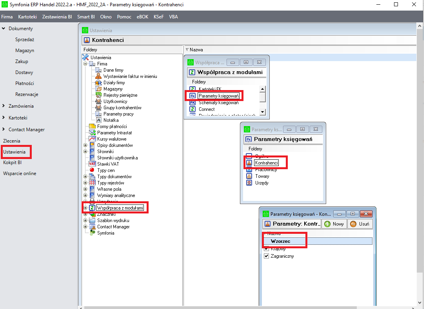Click the Symfonia icon in tree

tap(92, 233)
